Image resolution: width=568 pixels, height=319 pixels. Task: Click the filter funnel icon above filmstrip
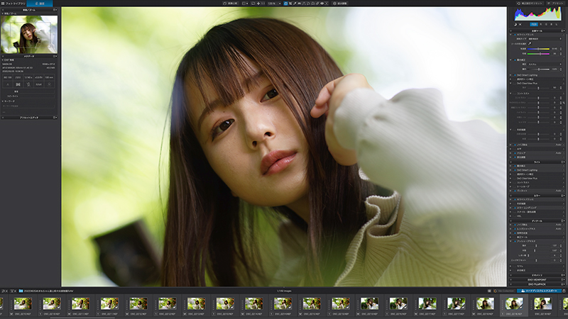[13, 291]
